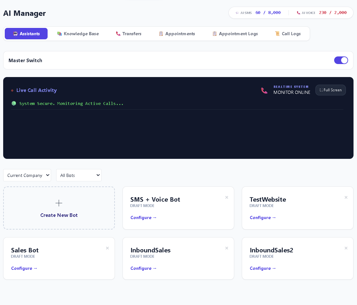
Task: View the Call Logs tab
Action: coord(288,34)
